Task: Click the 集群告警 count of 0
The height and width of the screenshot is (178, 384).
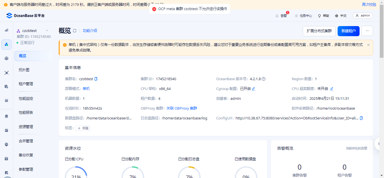Action: (299, 167)
